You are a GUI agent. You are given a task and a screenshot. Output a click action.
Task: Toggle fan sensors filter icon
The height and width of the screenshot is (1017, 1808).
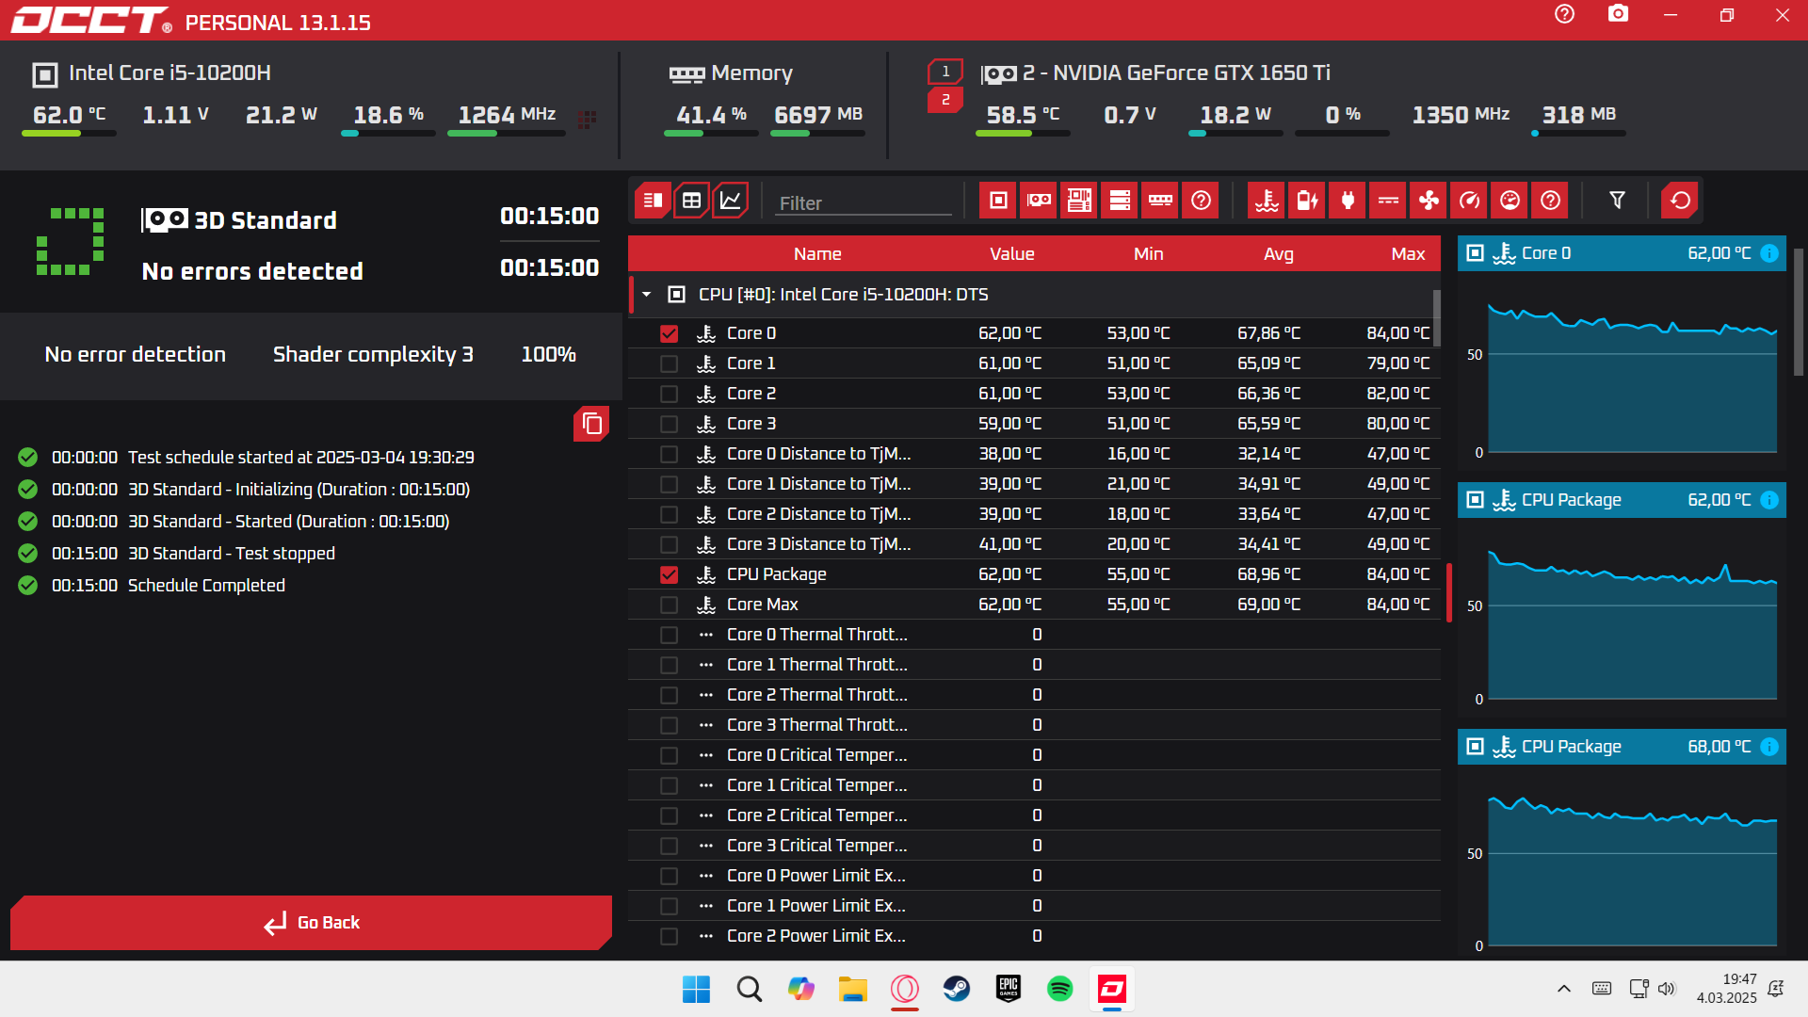click(x=1429, y=201)
